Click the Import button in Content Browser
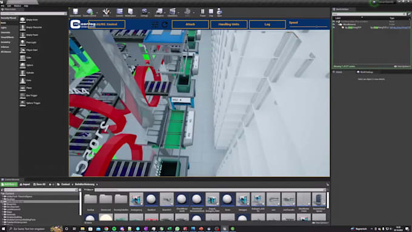The height and width of the screenshot is (232, 412). pyautogui.click(x=25, y=184)
